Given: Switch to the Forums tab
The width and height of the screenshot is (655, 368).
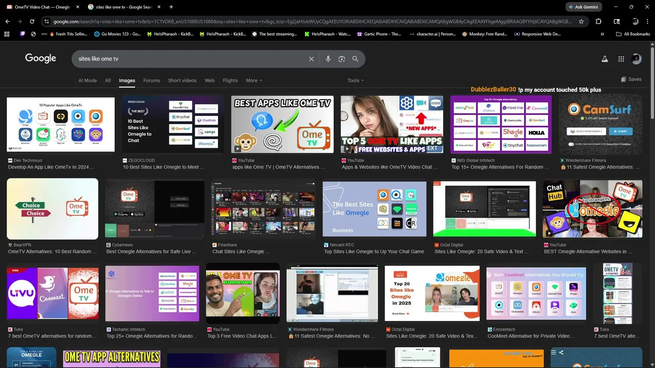Looking at the screenshot, I should click(x=151, y=80).
